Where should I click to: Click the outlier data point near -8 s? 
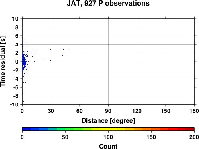pos(24,95)
